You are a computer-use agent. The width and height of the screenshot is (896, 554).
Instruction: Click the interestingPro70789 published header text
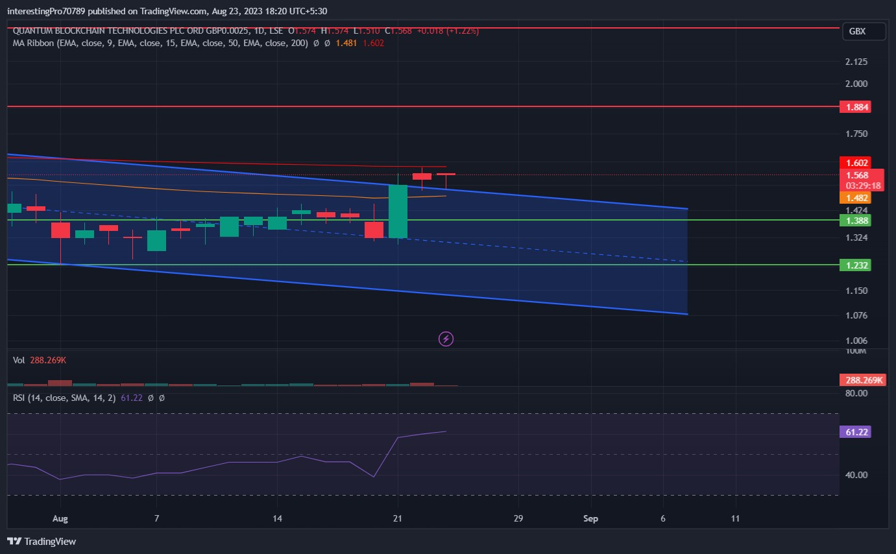167,11
